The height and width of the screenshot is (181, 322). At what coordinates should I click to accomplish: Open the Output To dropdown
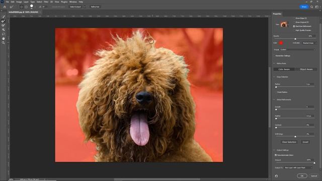coord(298,167)
